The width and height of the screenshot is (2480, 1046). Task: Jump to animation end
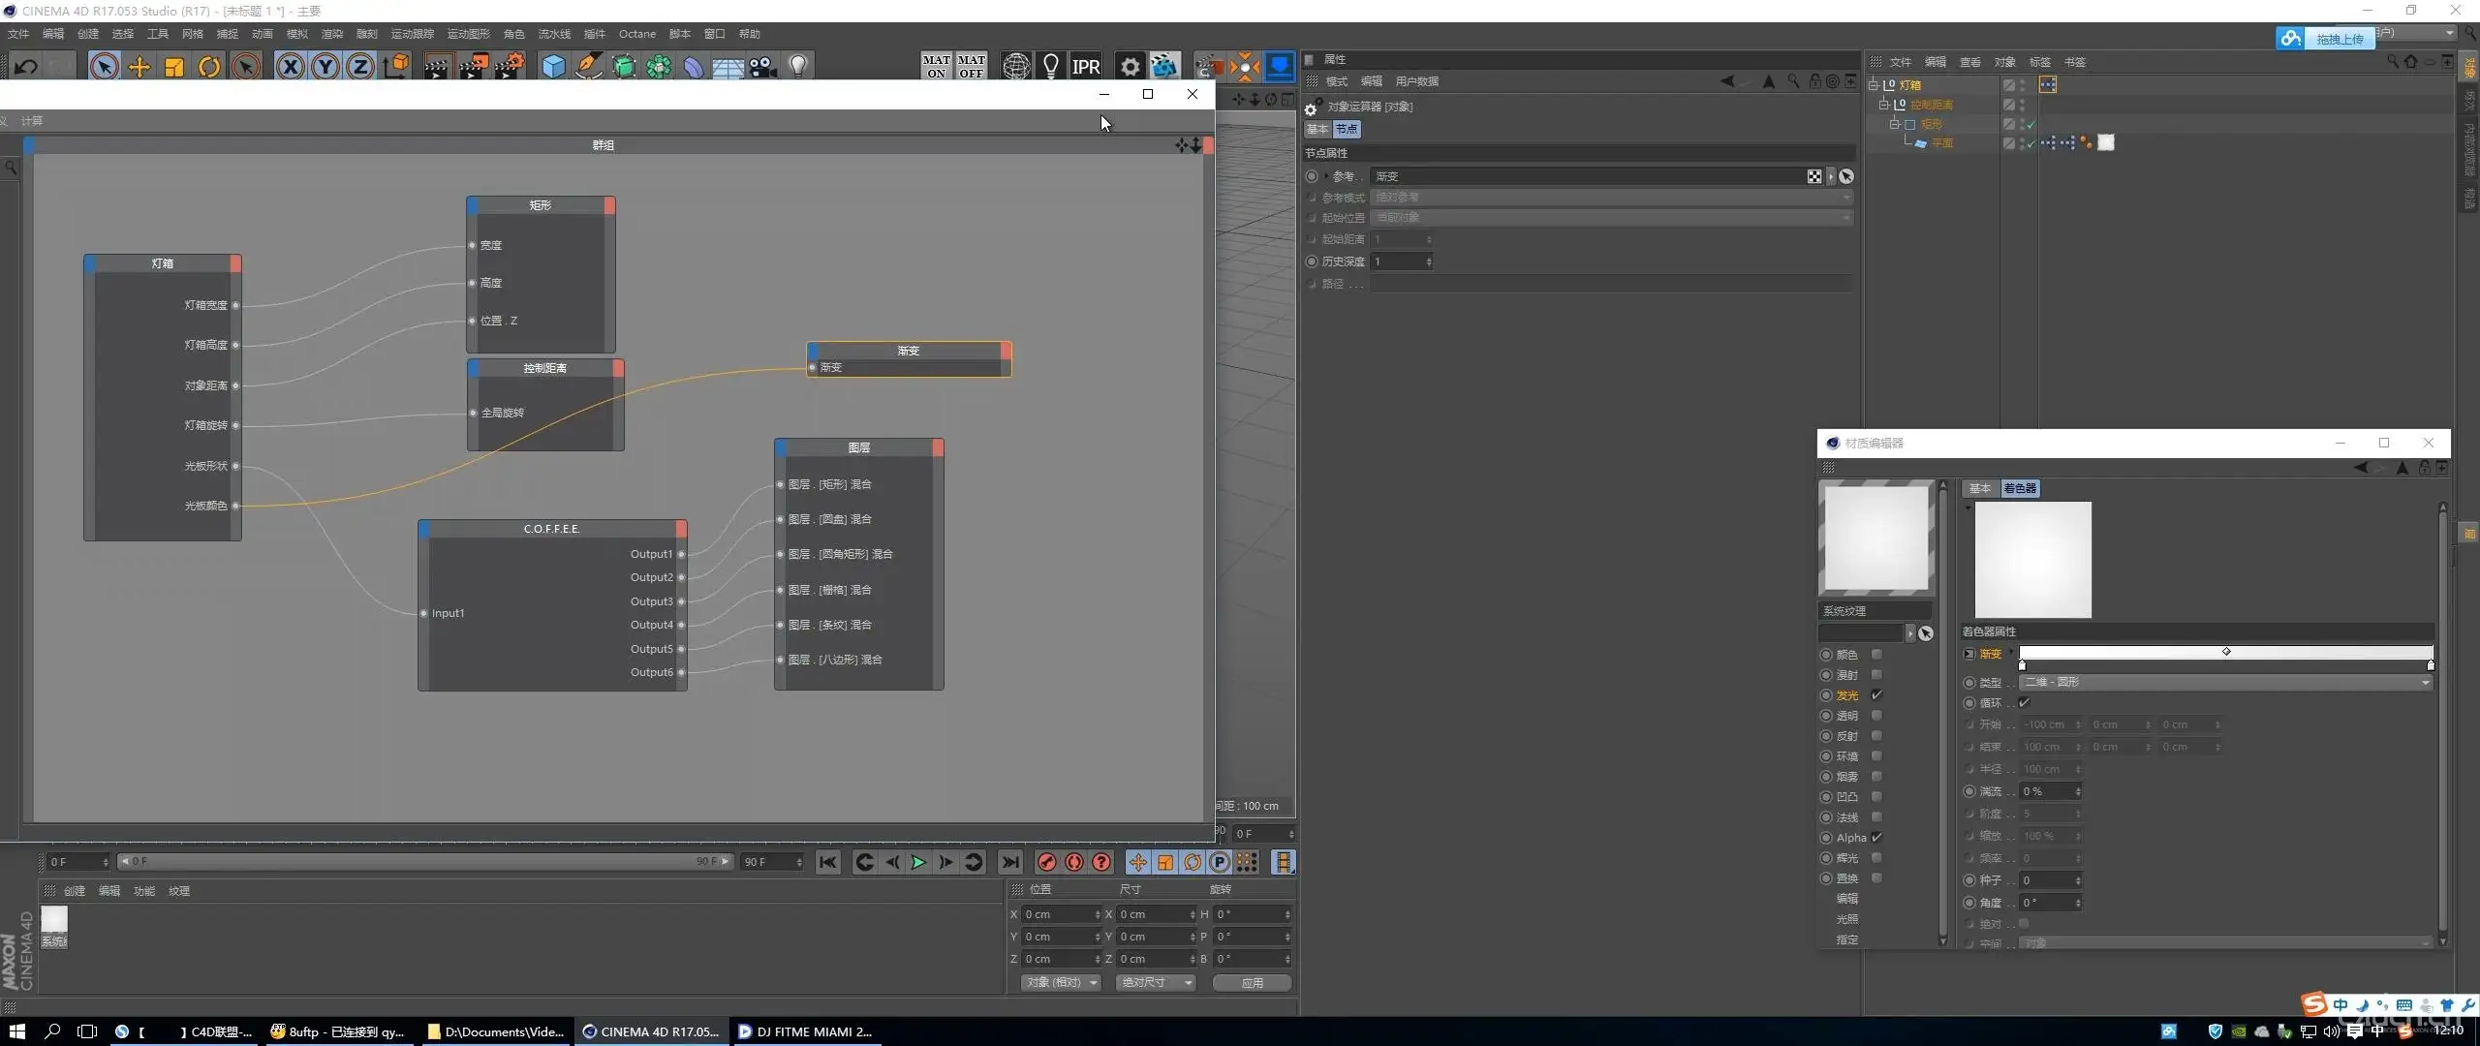click(x=1009, y=862)
